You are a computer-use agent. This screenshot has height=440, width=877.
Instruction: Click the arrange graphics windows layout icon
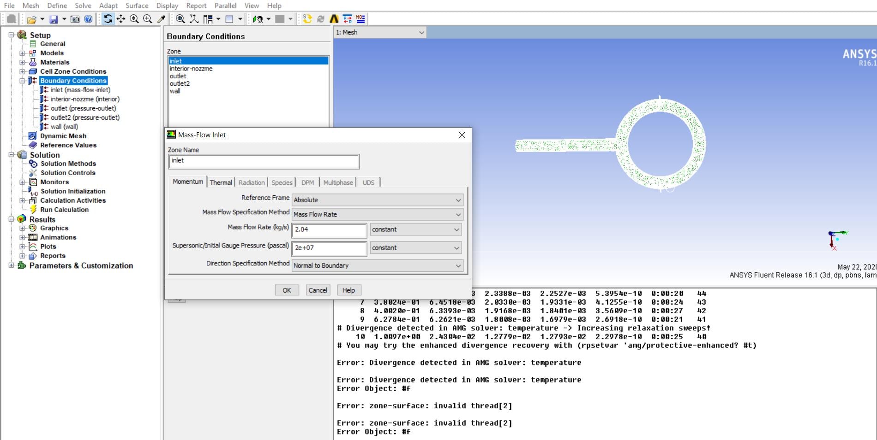[x=208, y=19]
